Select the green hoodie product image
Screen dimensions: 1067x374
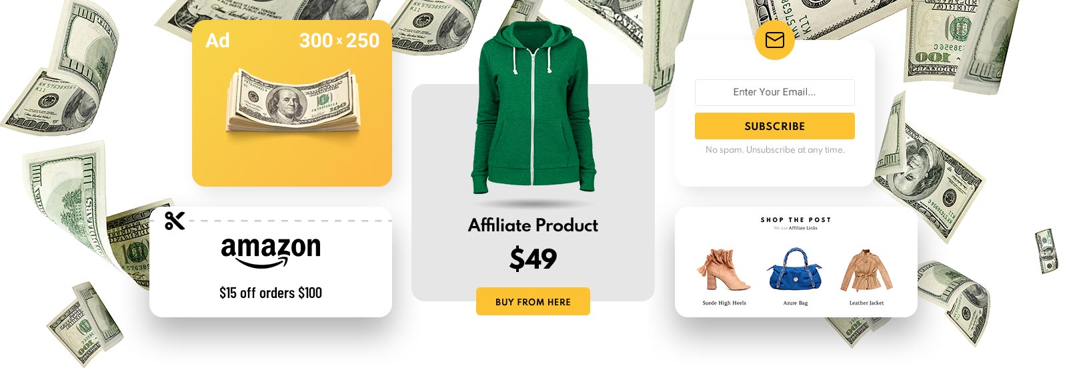tap(533, 109)
